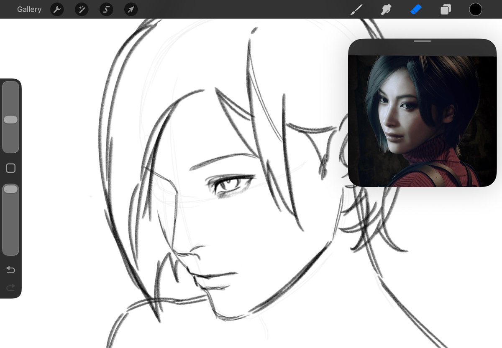Open the Selection tool
This screenshot has height=348, width=502.
click(106, 9)
